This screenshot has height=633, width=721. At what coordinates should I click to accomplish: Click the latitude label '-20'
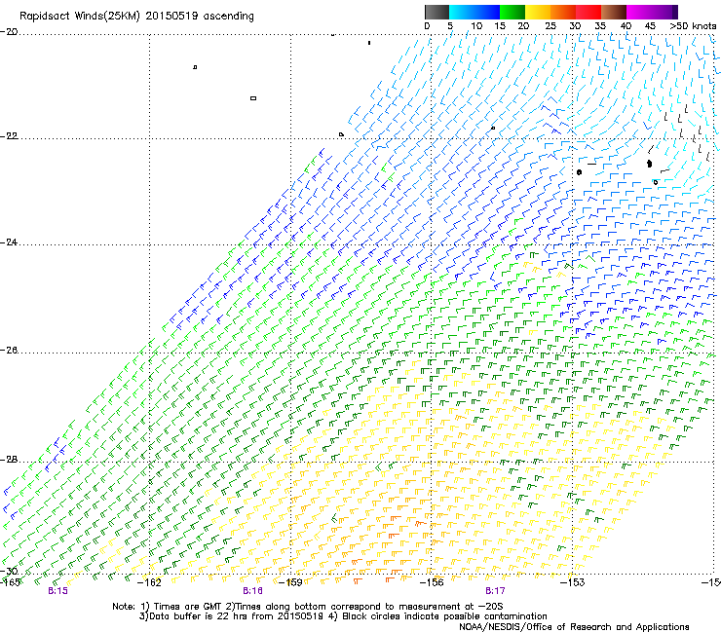(9, 32)
